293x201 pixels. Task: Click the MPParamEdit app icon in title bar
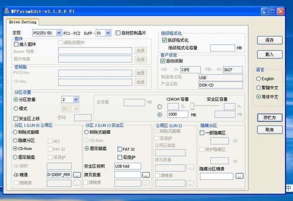7,11
